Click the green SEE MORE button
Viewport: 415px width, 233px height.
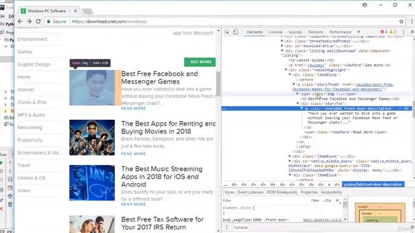pos(200,62)
